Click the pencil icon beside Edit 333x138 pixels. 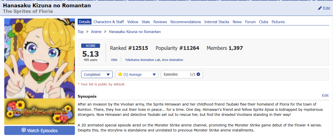[x=320, y=8]
